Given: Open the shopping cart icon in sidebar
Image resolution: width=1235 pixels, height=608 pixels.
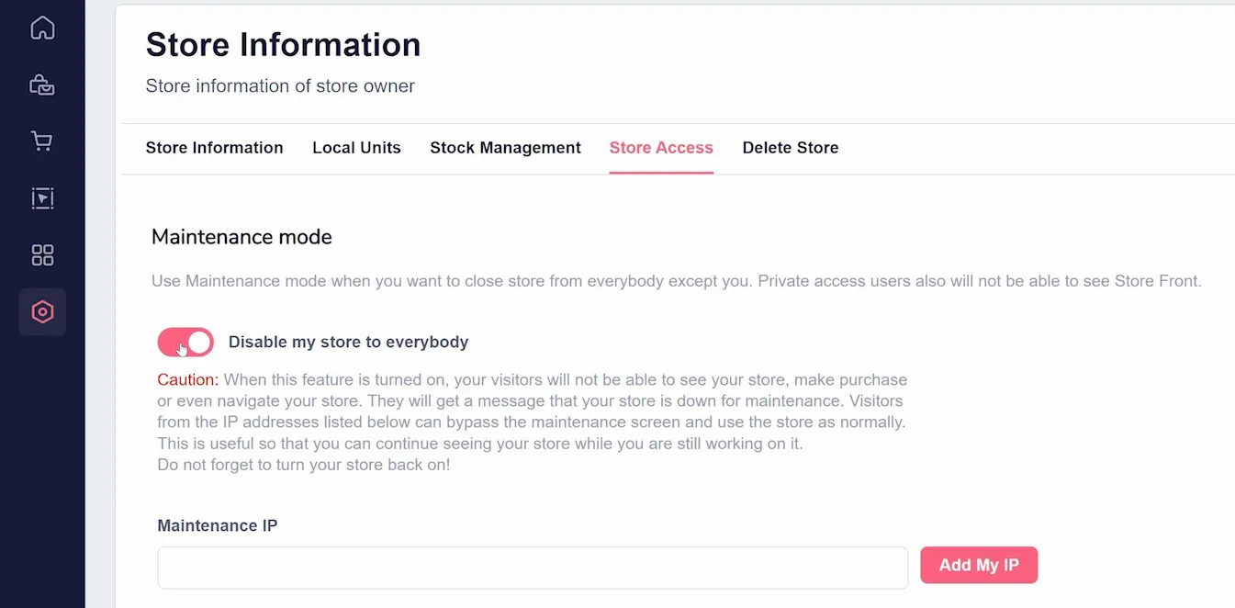Looking at the screenshot, I should tap(42, 141).
